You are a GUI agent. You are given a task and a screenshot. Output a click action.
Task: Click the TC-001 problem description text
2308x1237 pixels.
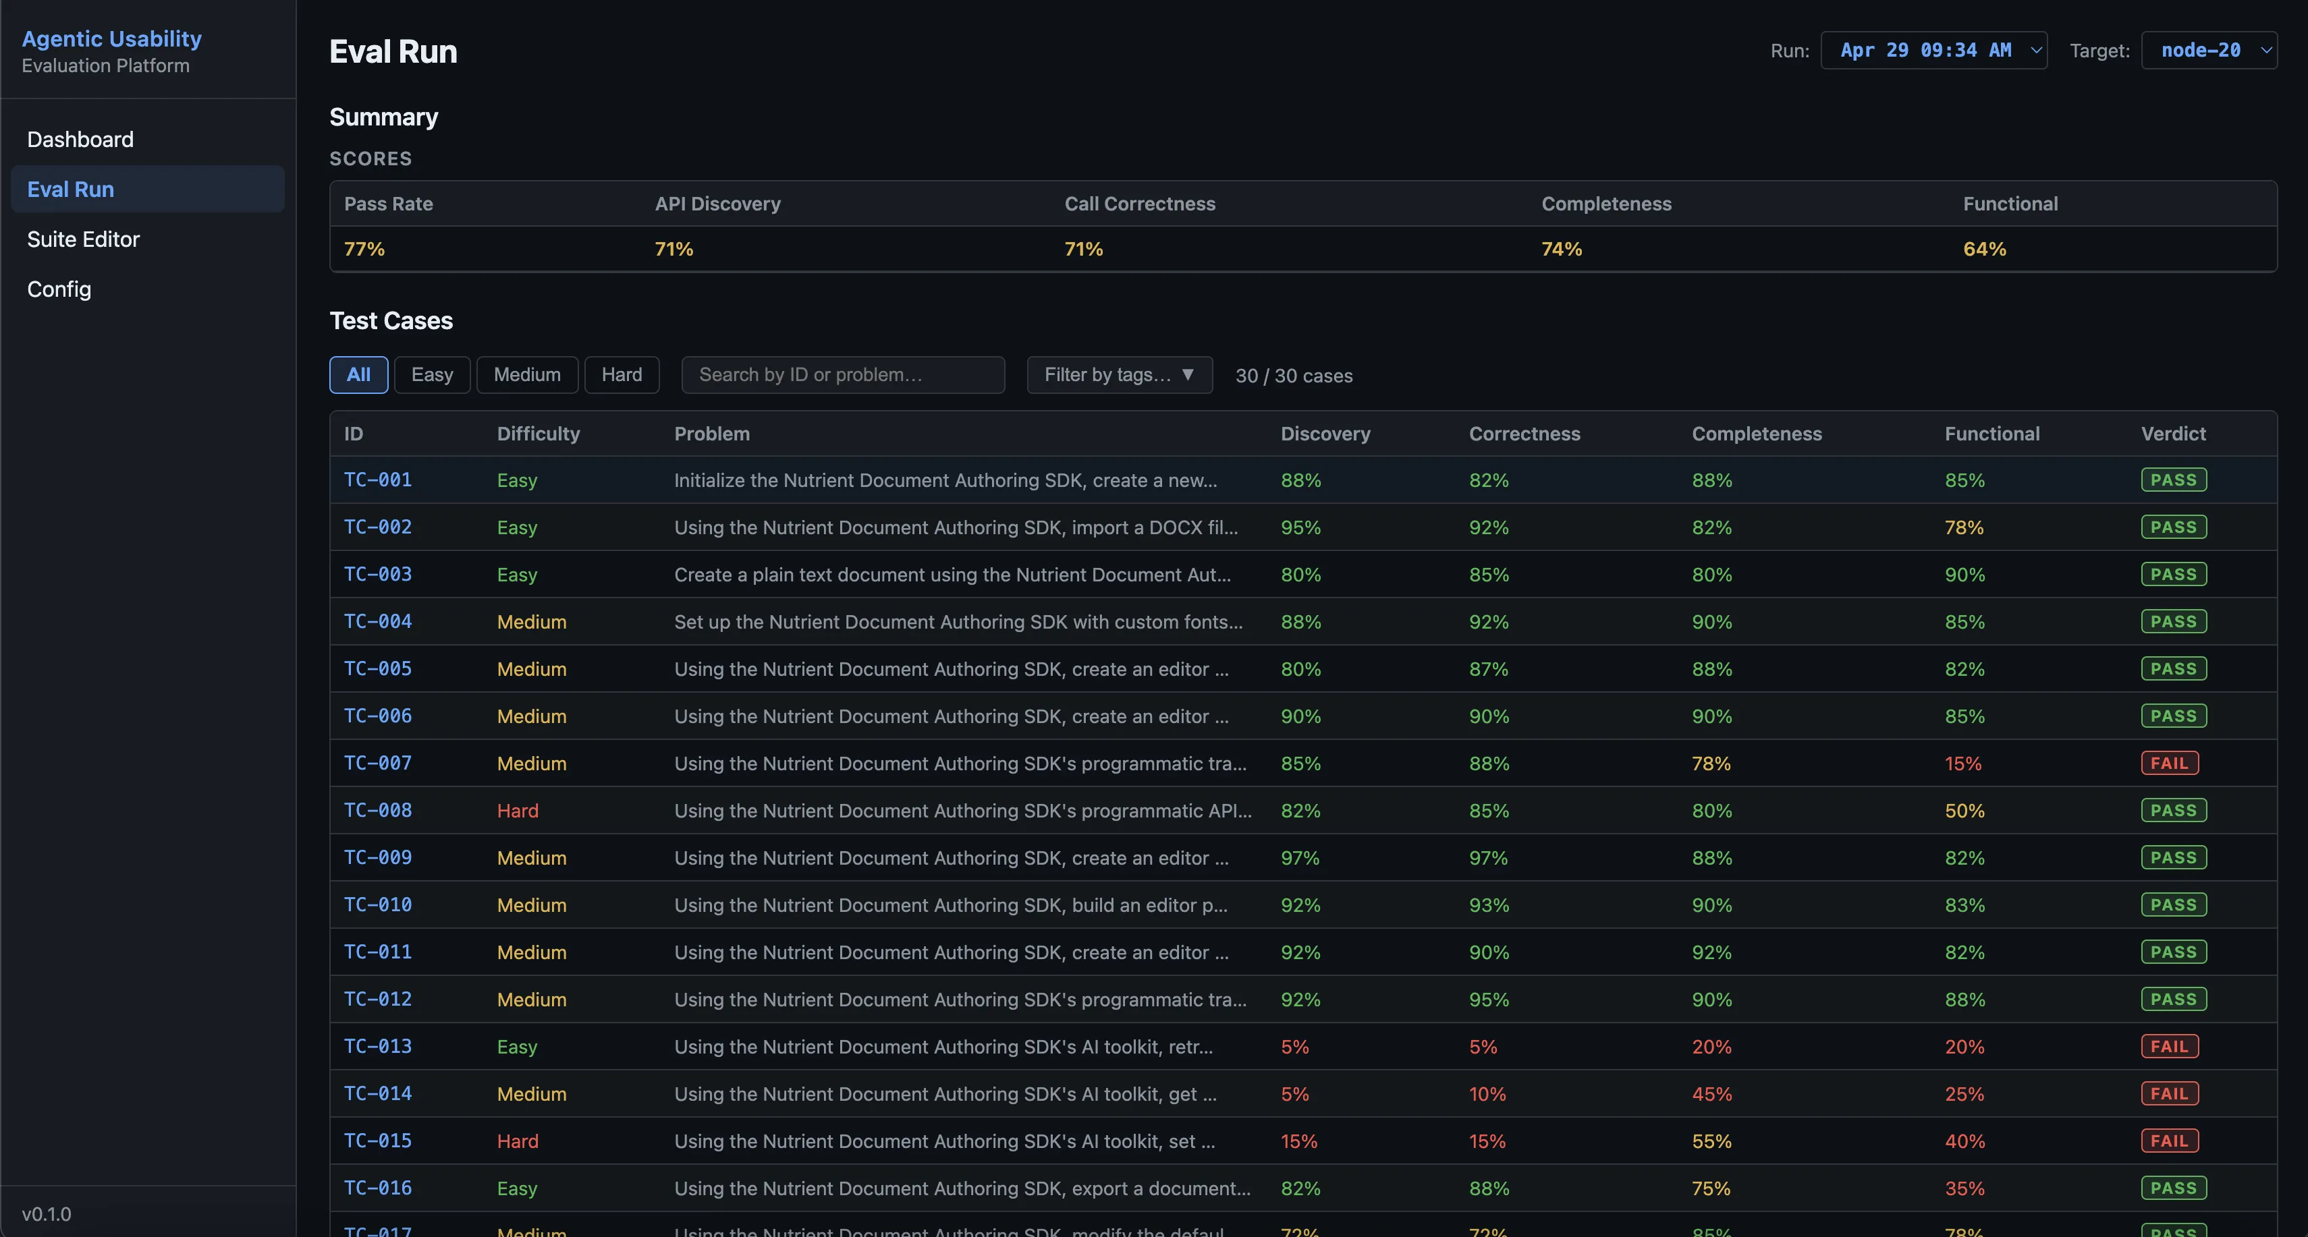pos(945,480)
